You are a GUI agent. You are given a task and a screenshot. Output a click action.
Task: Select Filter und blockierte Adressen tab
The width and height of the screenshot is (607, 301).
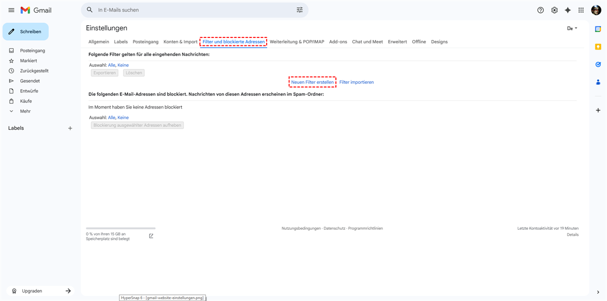coord(234,42)
